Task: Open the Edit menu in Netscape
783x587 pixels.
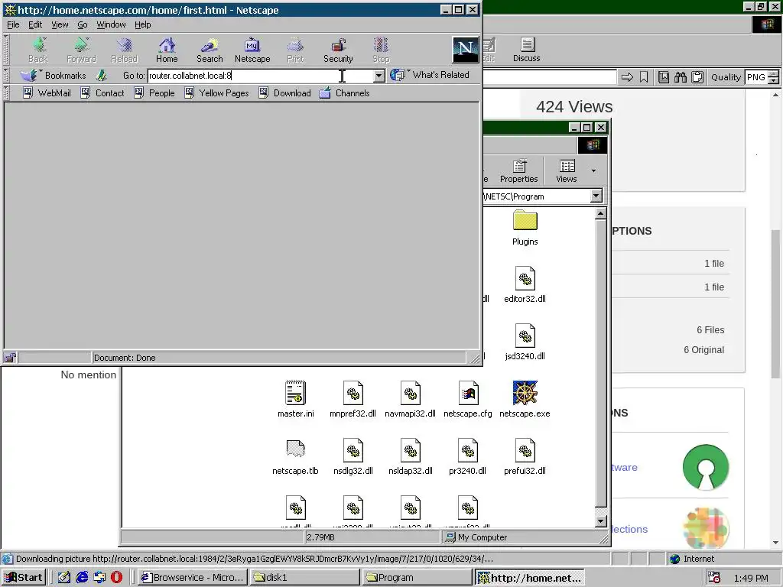Action: point(35,24)
